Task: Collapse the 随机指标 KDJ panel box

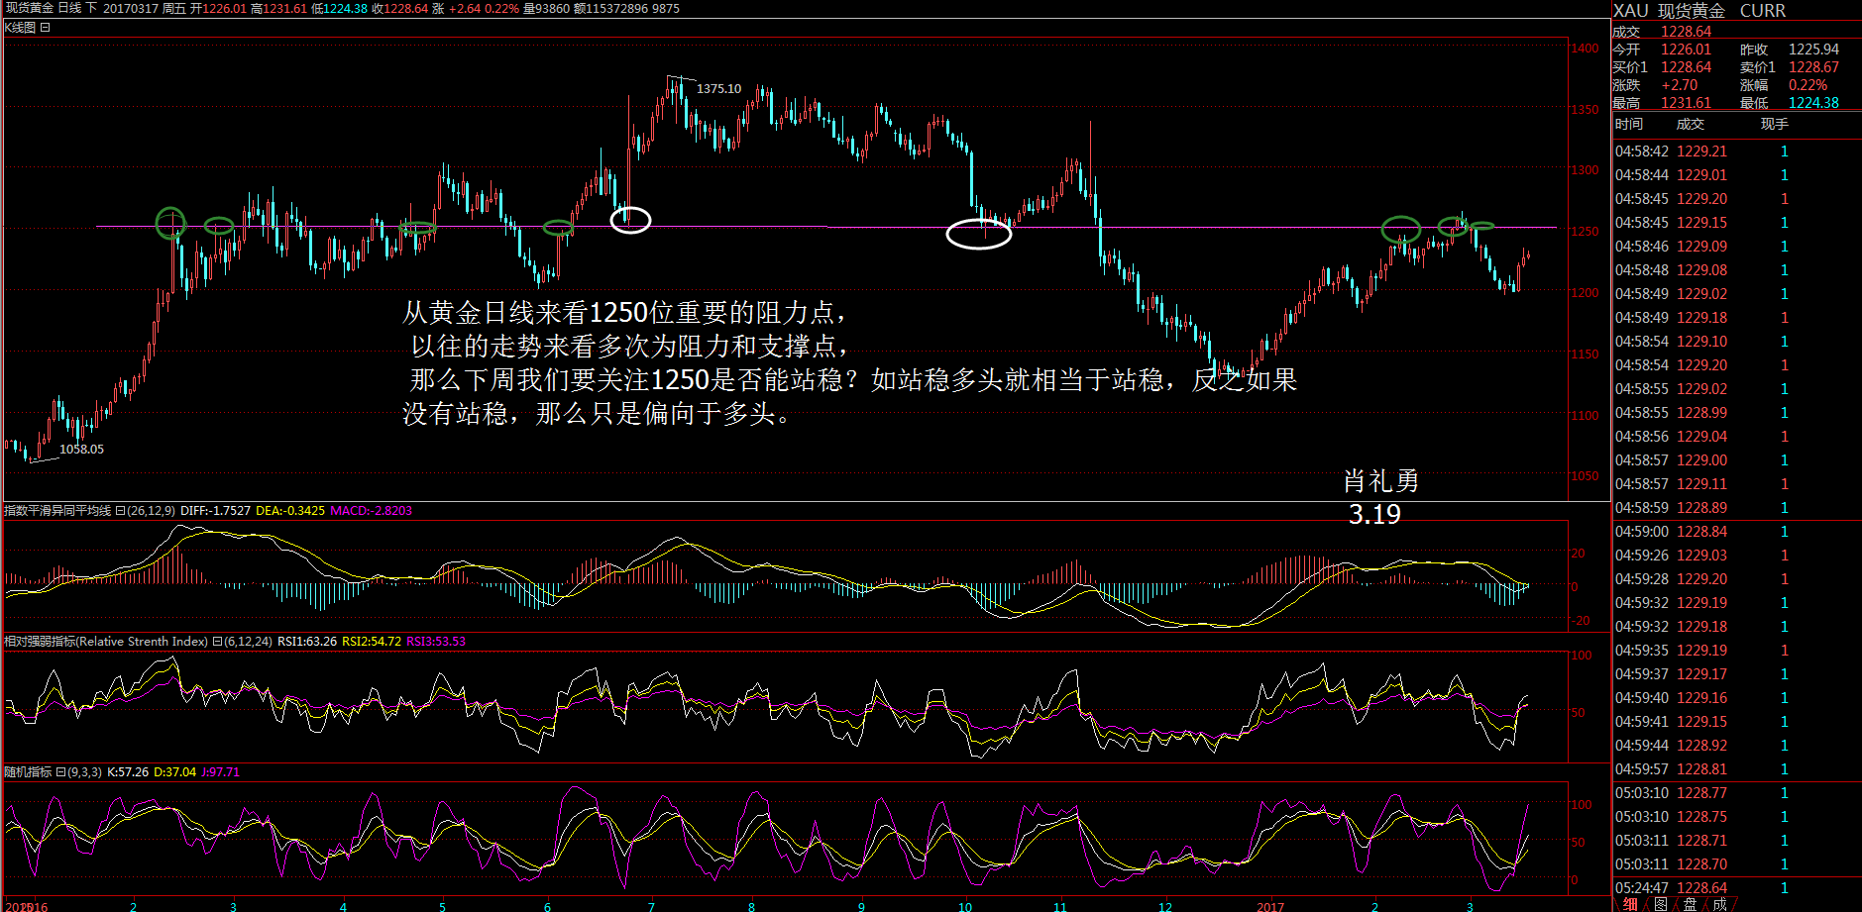Action: tap(60, 772)
